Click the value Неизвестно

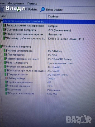pyautogui.click(x=55, y=34)
